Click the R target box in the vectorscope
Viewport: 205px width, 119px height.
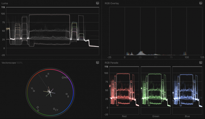pos(47,76)
